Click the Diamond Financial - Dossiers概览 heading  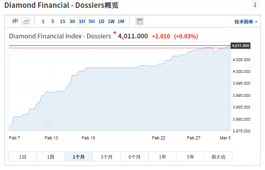click(61, 5)
